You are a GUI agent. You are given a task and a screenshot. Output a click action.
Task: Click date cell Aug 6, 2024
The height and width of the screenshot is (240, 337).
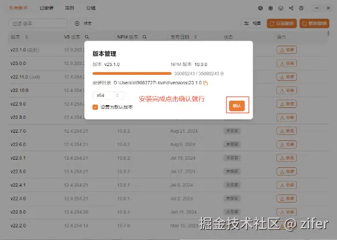pos(183,144)
